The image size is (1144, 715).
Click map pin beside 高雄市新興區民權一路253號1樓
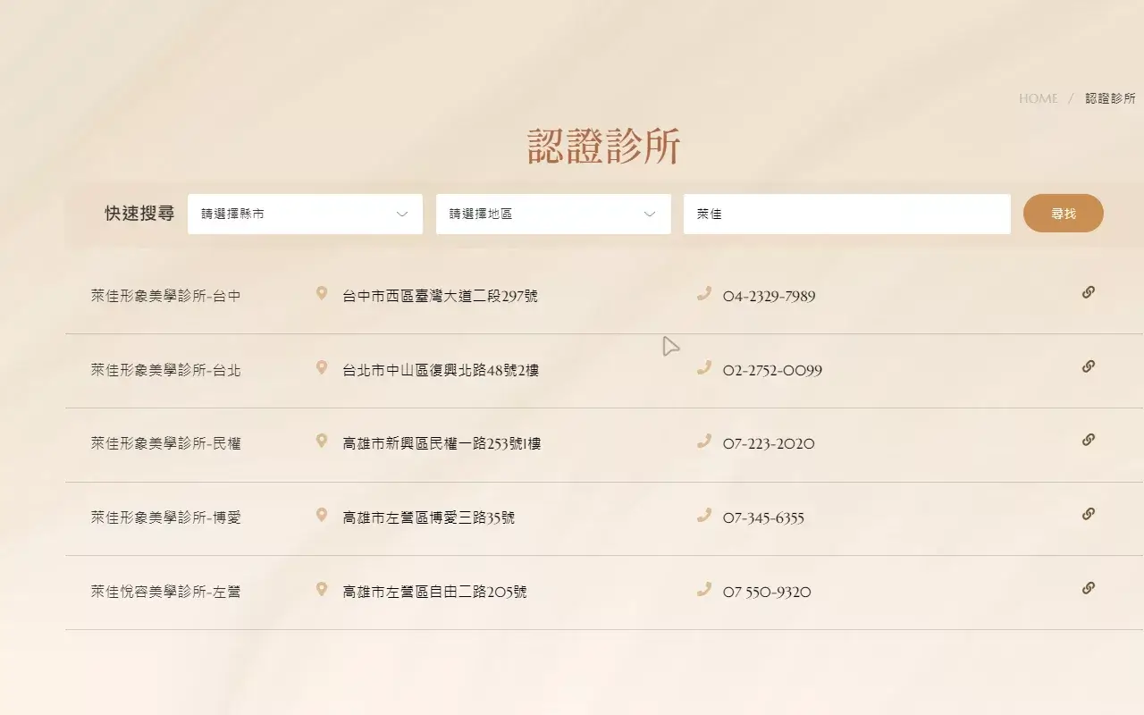(322, 441)
